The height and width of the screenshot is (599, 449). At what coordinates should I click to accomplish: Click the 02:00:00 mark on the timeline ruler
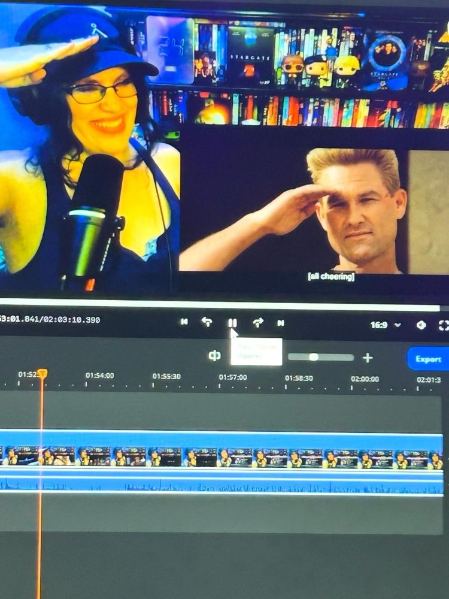pos(365,379)
